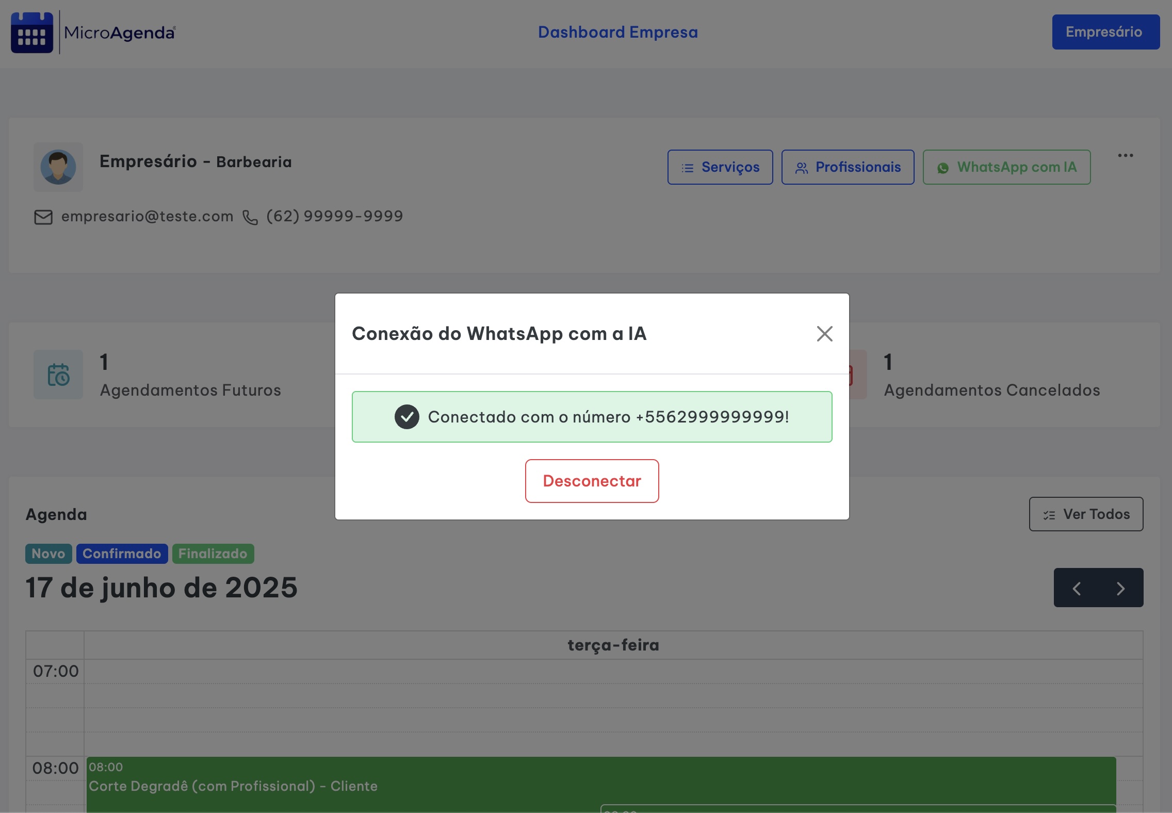
Task: Click the WhatsApp icon in WhatsApp com IA button
Action: coord(943,168)
